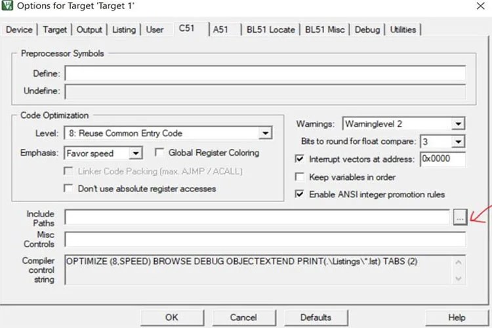Check Don't use absolute register accesses

pos(68,188)
